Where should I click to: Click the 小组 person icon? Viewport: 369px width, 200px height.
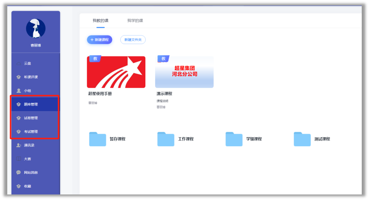pyautogui.click(x=18, y=91)
